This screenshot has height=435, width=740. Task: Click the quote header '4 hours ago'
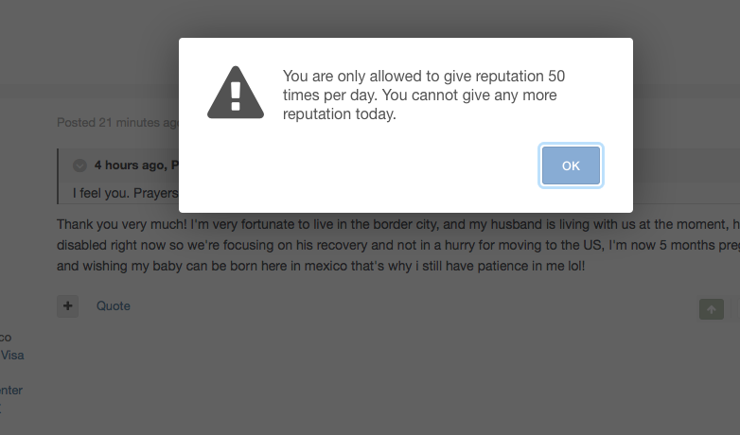tap(131, 165)
